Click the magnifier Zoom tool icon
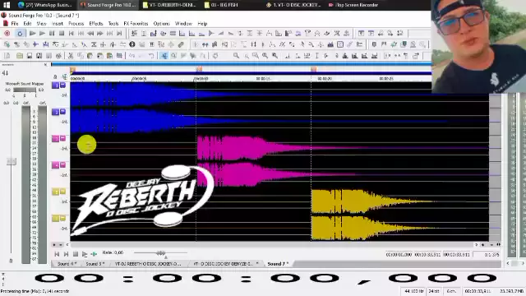 236,56
